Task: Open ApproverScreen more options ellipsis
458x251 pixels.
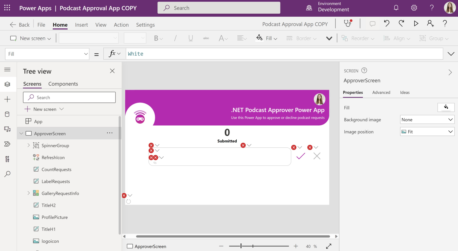Action: (110, 133)
